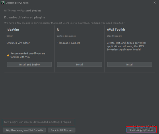Image resolution: width=159 pixels, height=134 pixels.
Task: Click the R plugin heading
Action: (58, 29)
